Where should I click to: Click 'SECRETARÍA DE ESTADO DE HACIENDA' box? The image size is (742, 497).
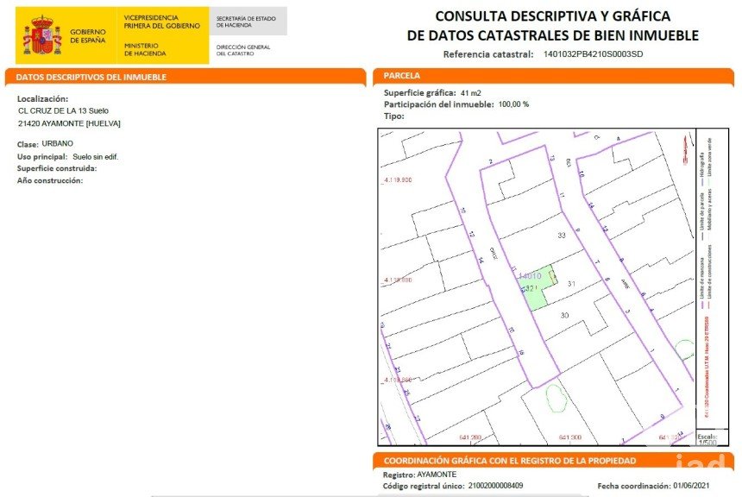(x=246, y=22)
